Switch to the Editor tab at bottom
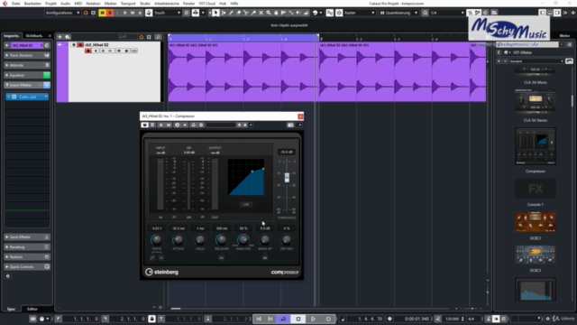This screenshot has height=325, width=577. click(x=32, y=309)
